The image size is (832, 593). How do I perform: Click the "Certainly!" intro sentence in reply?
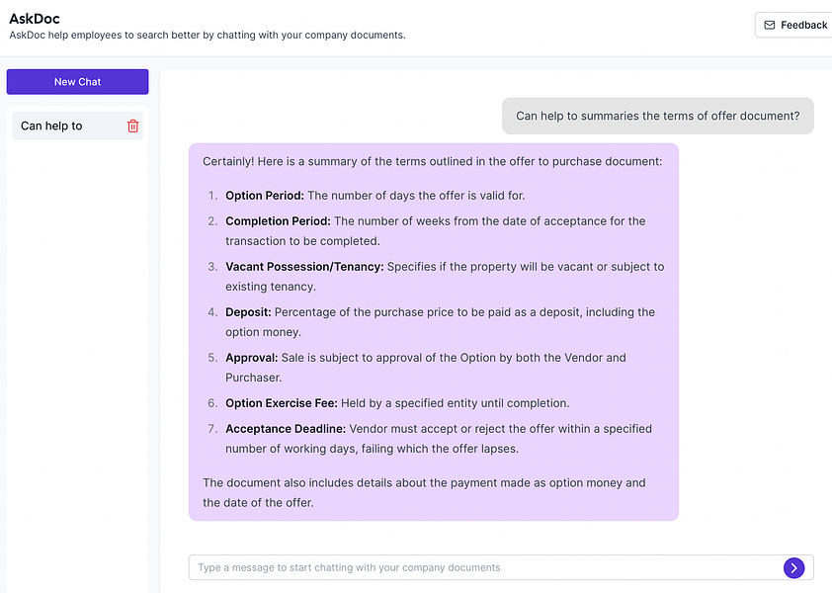point(432,161)
